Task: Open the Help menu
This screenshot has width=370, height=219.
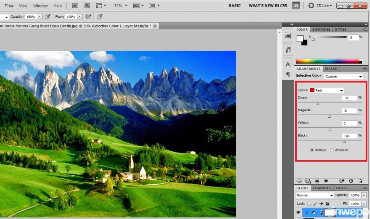Action: coord(57,6)
